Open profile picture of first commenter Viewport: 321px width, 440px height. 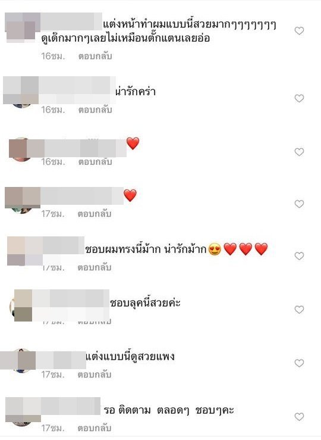tap(20, 29)
